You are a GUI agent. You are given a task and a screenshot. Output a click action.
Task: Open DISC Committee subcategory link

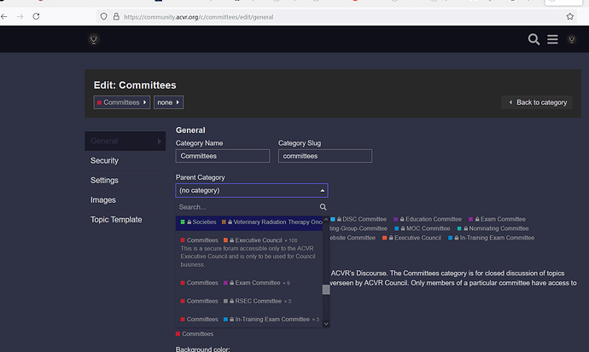click(x=359, y=219)
